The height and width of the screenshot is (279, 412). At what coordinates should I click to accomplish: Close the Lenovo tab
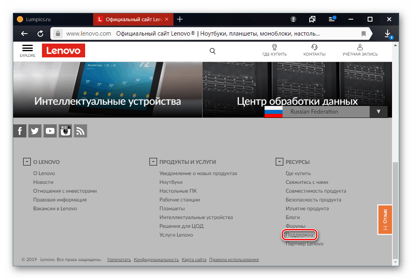[x=167, y=19]
